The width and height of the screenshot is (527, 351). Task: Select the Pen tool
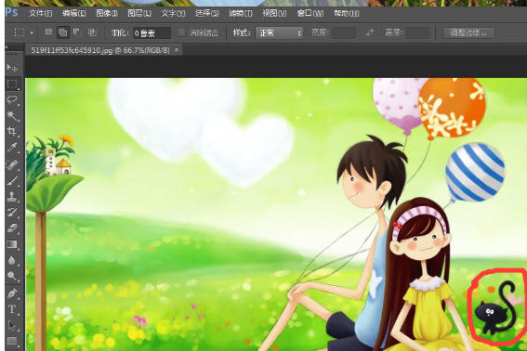pos(12,293)
